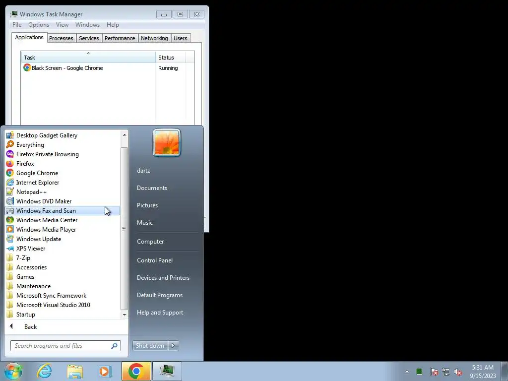Switch to the Performance tab
The width and height of the screenshot is (508, 381).
click(120, 38)
